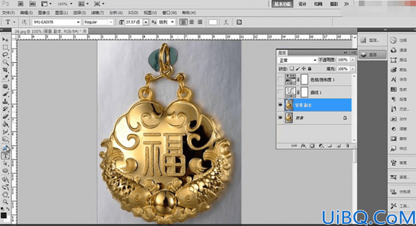Show the 色相/饱和度 1 layer
Image resolution: width=416 pixels, height=226 pixels.
click(280, 79)
